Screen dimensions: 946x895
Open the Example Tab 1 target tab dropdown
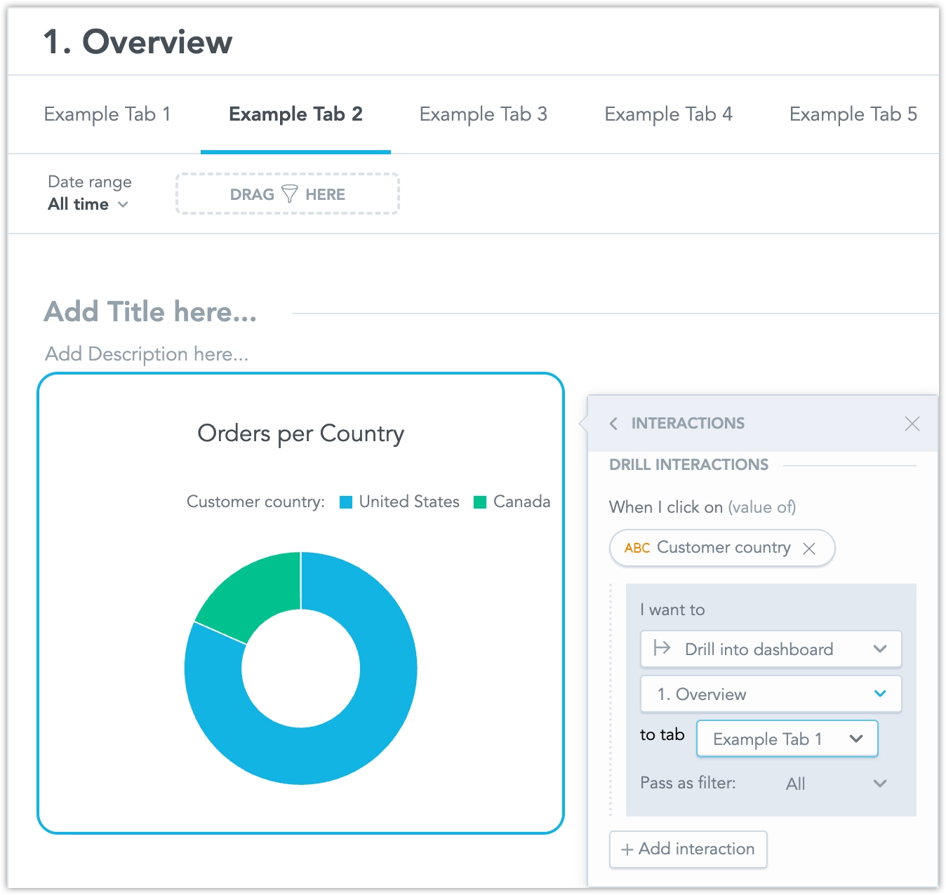point(855,739)
